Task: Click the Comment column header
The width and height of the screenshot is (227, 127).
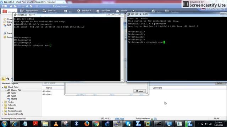Action: pyautogui.click(x=157, y=88)
